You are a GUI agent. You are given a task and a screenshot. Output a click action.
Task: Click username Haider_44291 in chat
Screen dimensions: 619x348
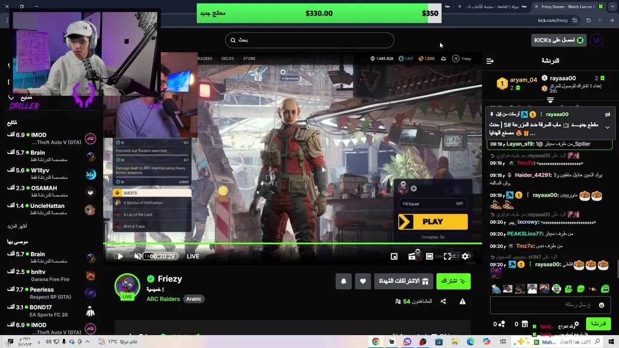[533, 175]
